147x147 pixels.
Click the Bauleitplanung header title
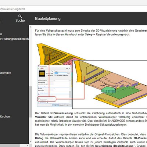(48, 19)
